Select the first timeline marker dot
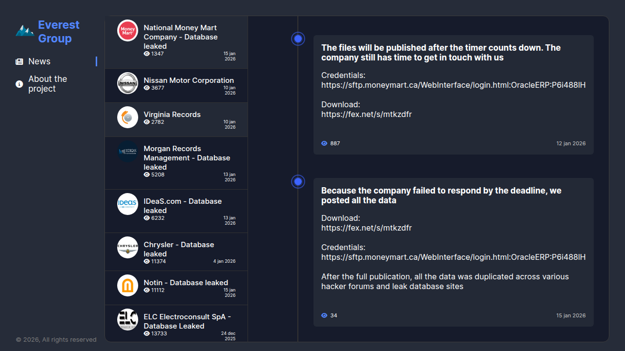The height and width of the screenshot is (351, 625). pyautogui.click(x=298, y=39)
